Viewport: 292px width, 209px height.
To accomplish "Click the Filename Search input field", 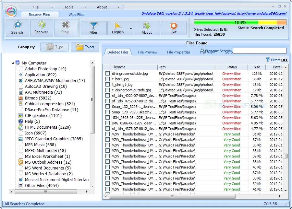I will [260, 51].
